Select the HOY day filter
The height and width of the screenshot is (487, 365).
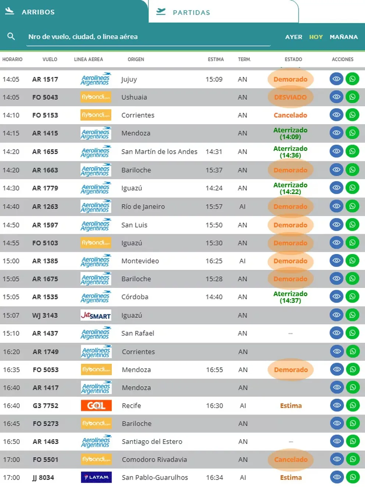pyautogui.click(x=316, y=37)
